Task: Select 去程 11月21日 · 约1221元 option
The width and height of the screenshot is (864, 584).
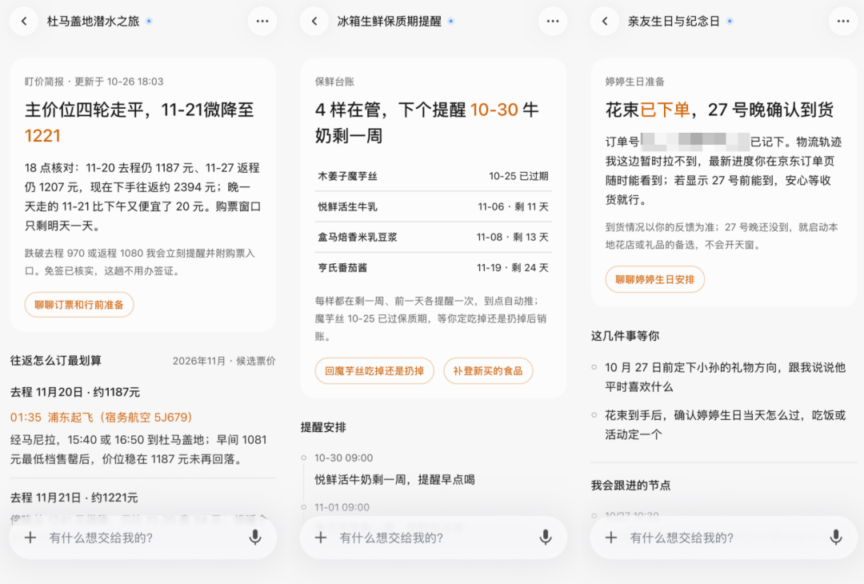Action: (x=74, y=498)
